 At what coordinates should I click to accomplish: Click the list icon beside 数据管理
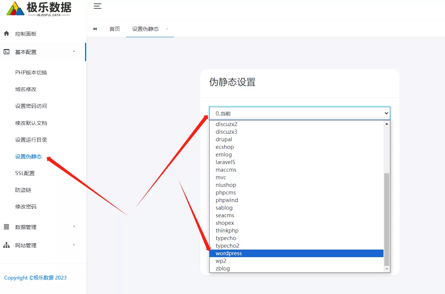(6, 226)
